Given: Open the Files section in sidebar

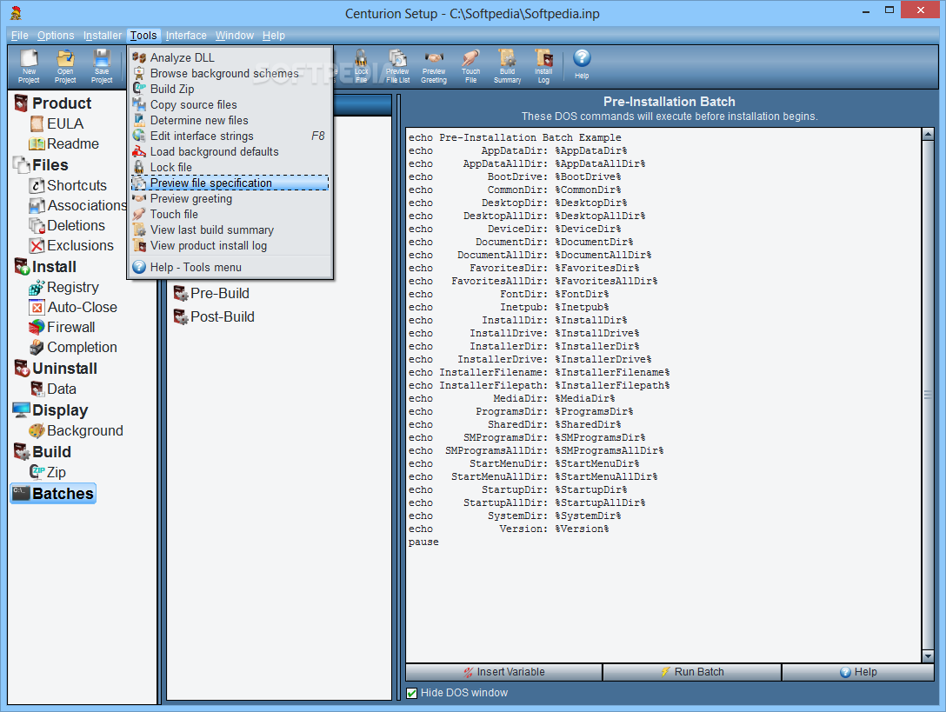Looking at the screenshot, I should [x=41, y=164].
